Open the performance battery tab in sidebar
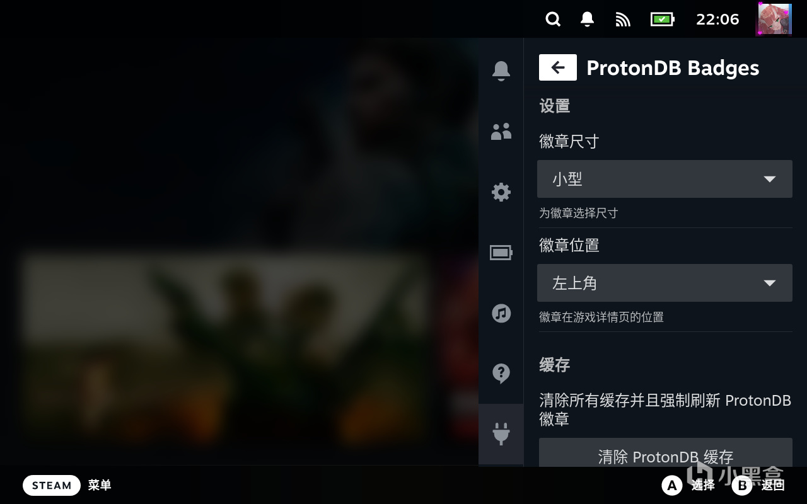This screenshot has width=807, height=504. click(501, 253)
